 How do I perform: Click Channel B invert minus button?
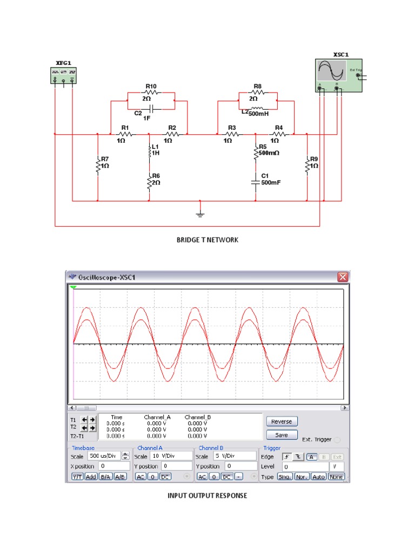[x=238, y=477]
